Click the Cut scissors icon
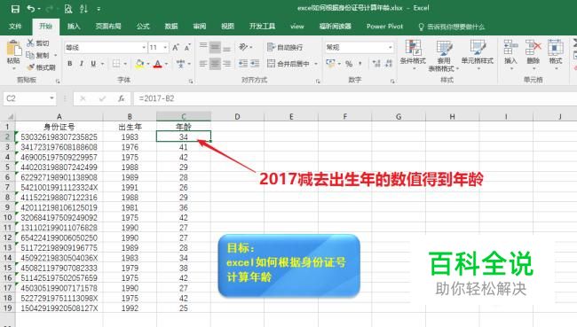Viewport: 577px width, 327px height. 30,43
